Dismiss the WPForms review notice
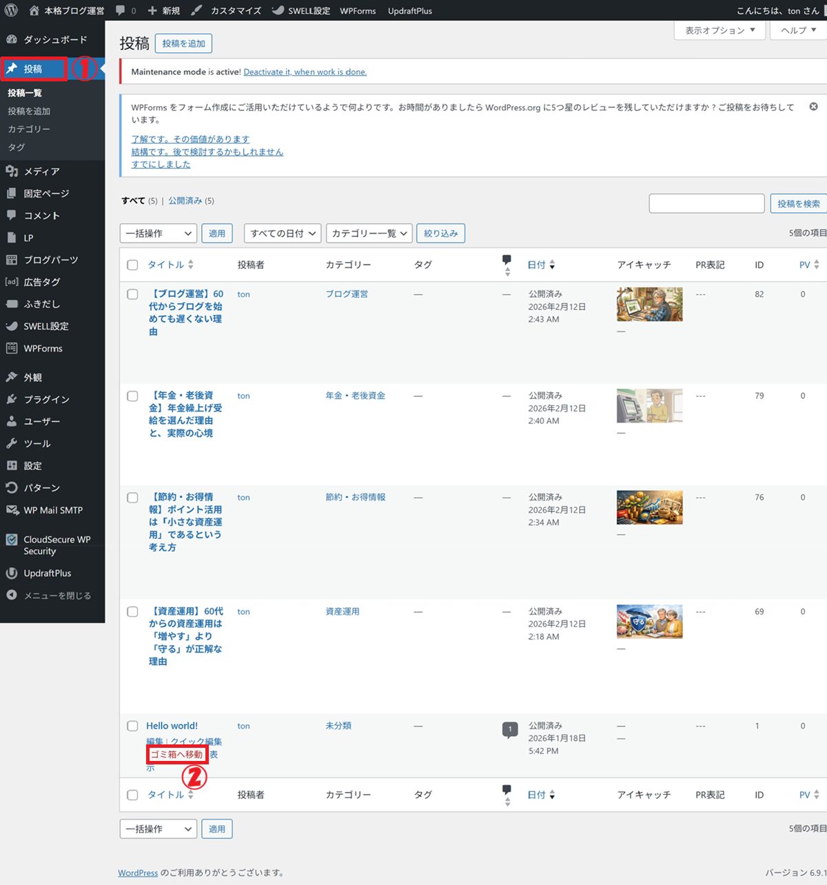This screenshot has height=885, width=827. pyautogui.click(x=813, y=107)
